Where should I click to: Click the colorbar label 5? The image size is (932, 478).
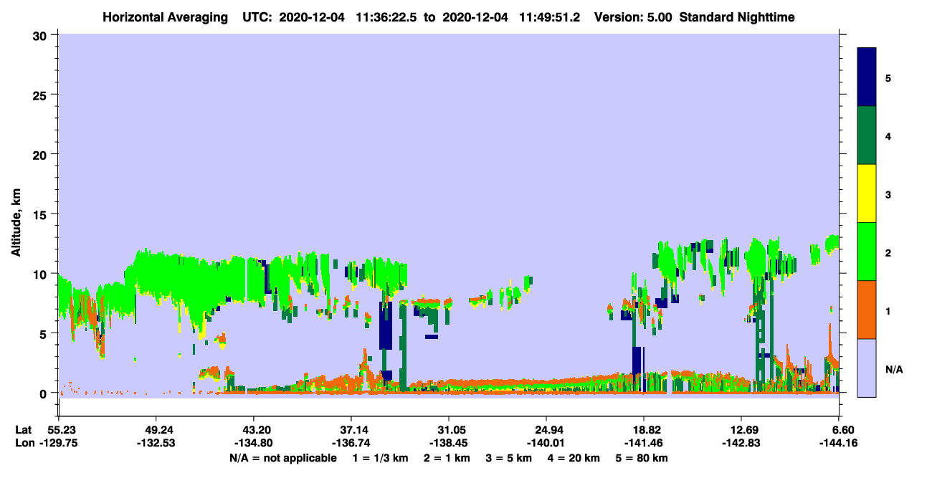coord(888,77)
